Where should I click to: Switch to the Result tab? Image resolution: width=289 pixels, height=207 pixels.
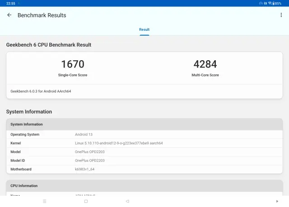point(144,30)
